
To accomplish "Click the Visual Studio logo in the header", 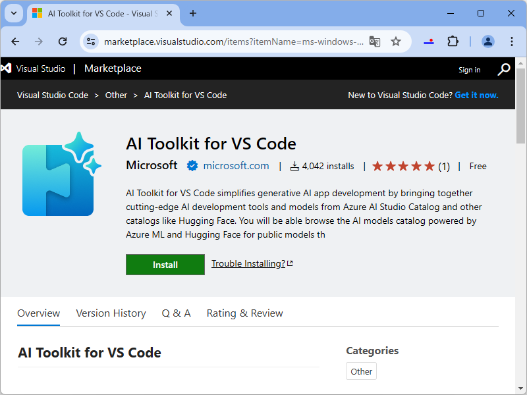I will (x=7, y=68).
